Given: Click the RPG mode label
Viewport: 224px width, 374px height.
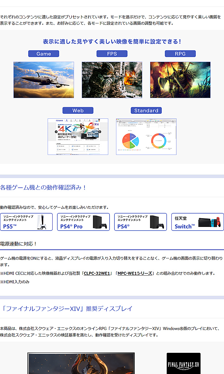Looking at the screenshot, I should pyautogui.click(x=180, y=54).
